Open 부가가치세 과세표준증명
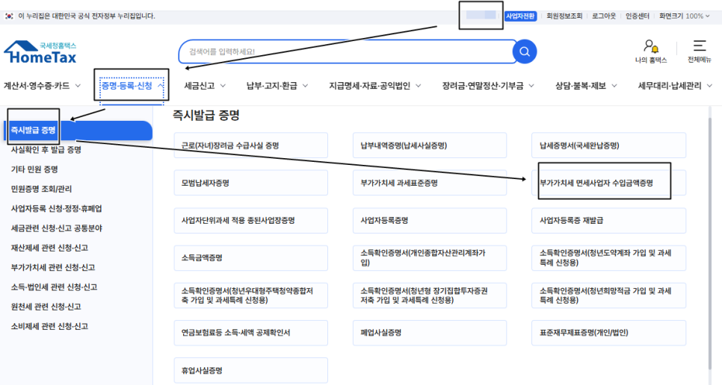722x385 pixels. pyautogui.click(x=430, y=183)
